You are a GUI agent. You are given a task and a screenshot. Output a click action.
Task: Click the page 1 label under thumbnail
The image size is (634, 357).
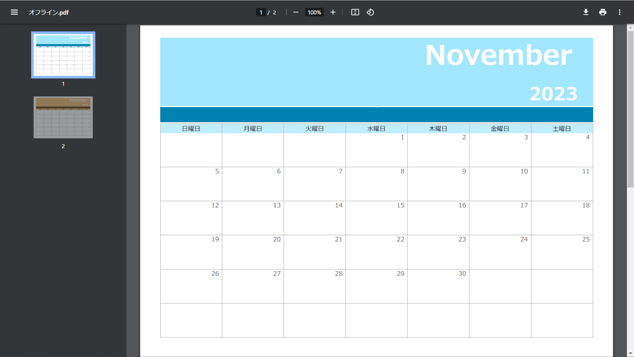pos(63,84)
